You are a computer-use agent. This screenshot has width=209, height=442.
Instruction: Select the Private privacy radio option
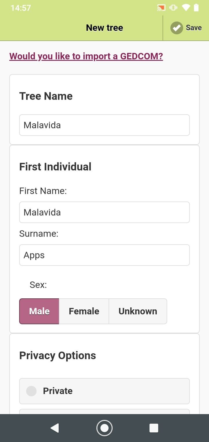click(x=105, y=391)
